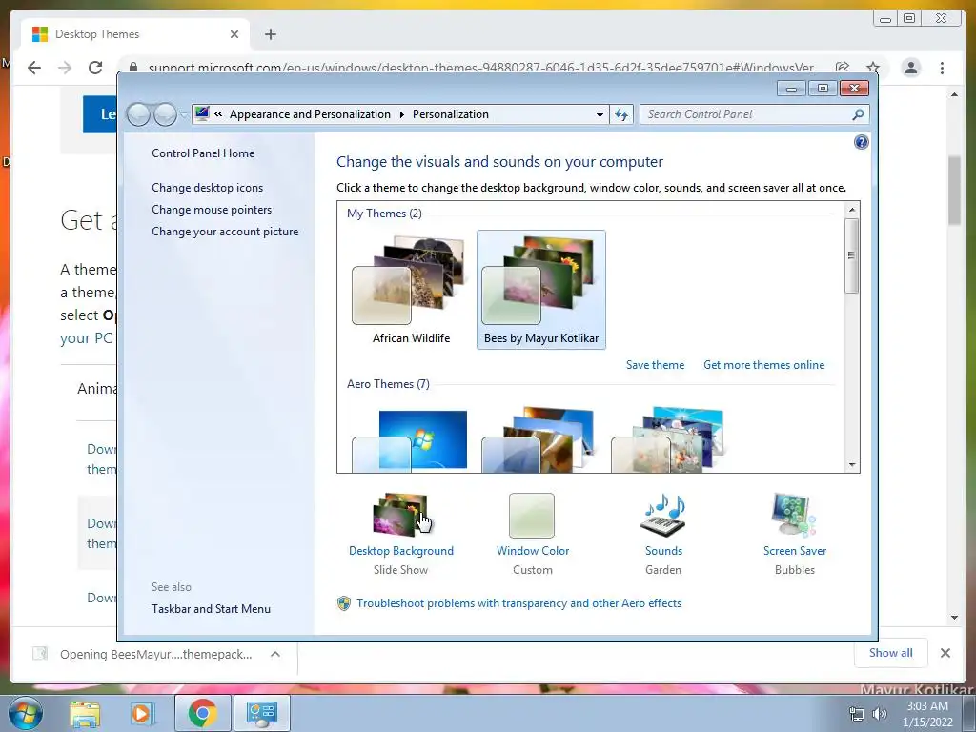
Task: Click the Control Panel forward button
Action: click(165, 114)
